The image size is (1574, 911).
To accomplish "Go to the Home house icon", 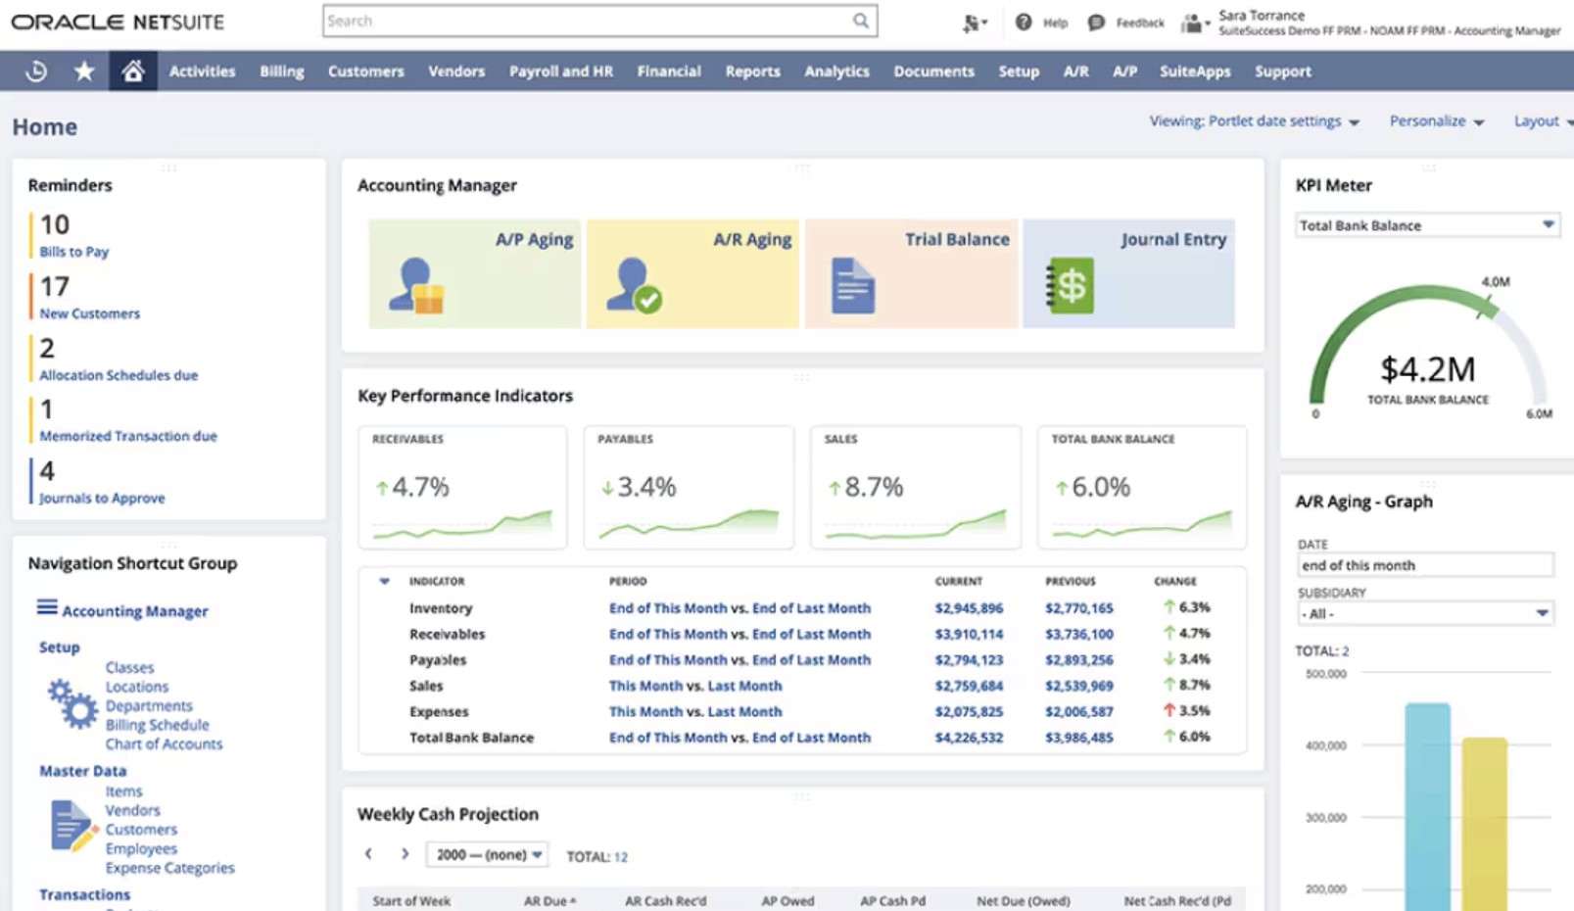I will point(133,71).
